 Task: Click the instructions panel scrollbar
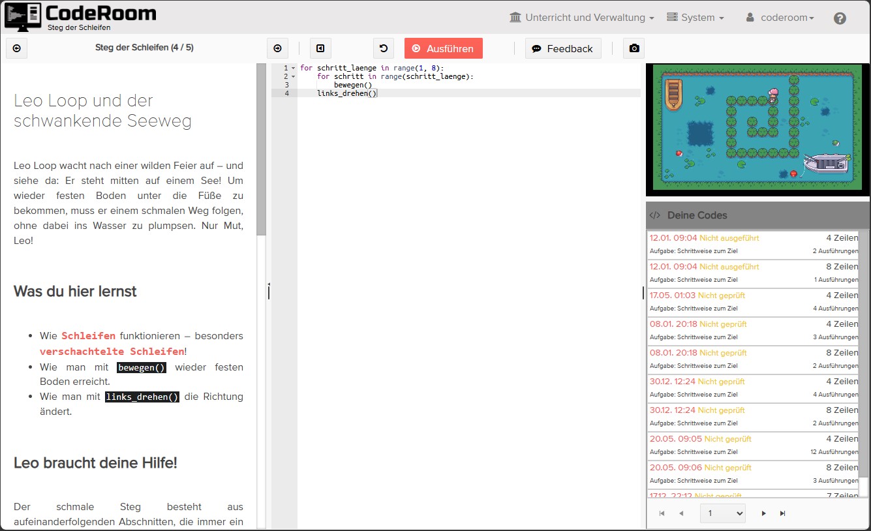(261, 150)
